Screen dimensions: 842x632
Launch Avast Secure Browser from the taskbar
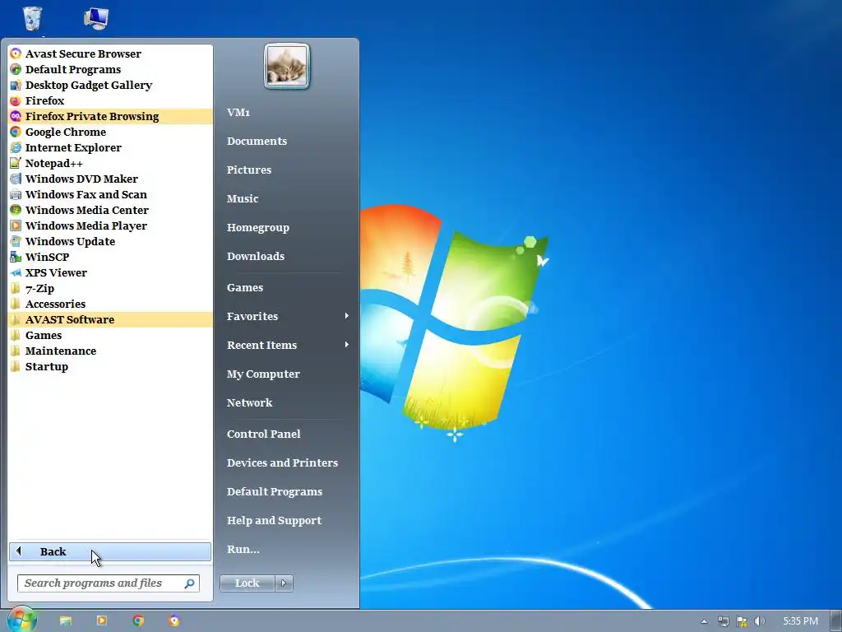tap(174, 620)
